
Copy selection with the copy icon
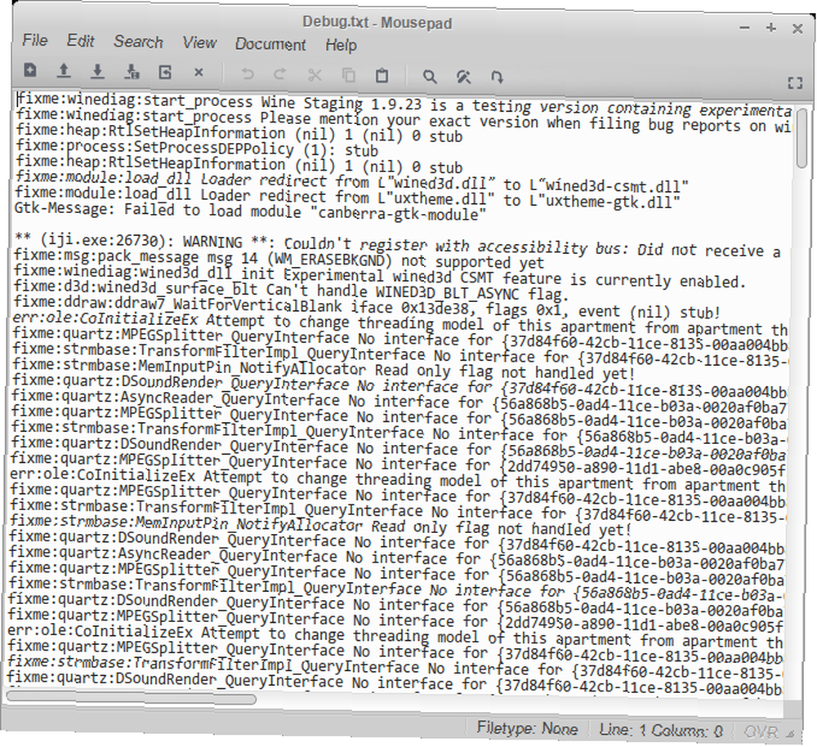(348, 75)
